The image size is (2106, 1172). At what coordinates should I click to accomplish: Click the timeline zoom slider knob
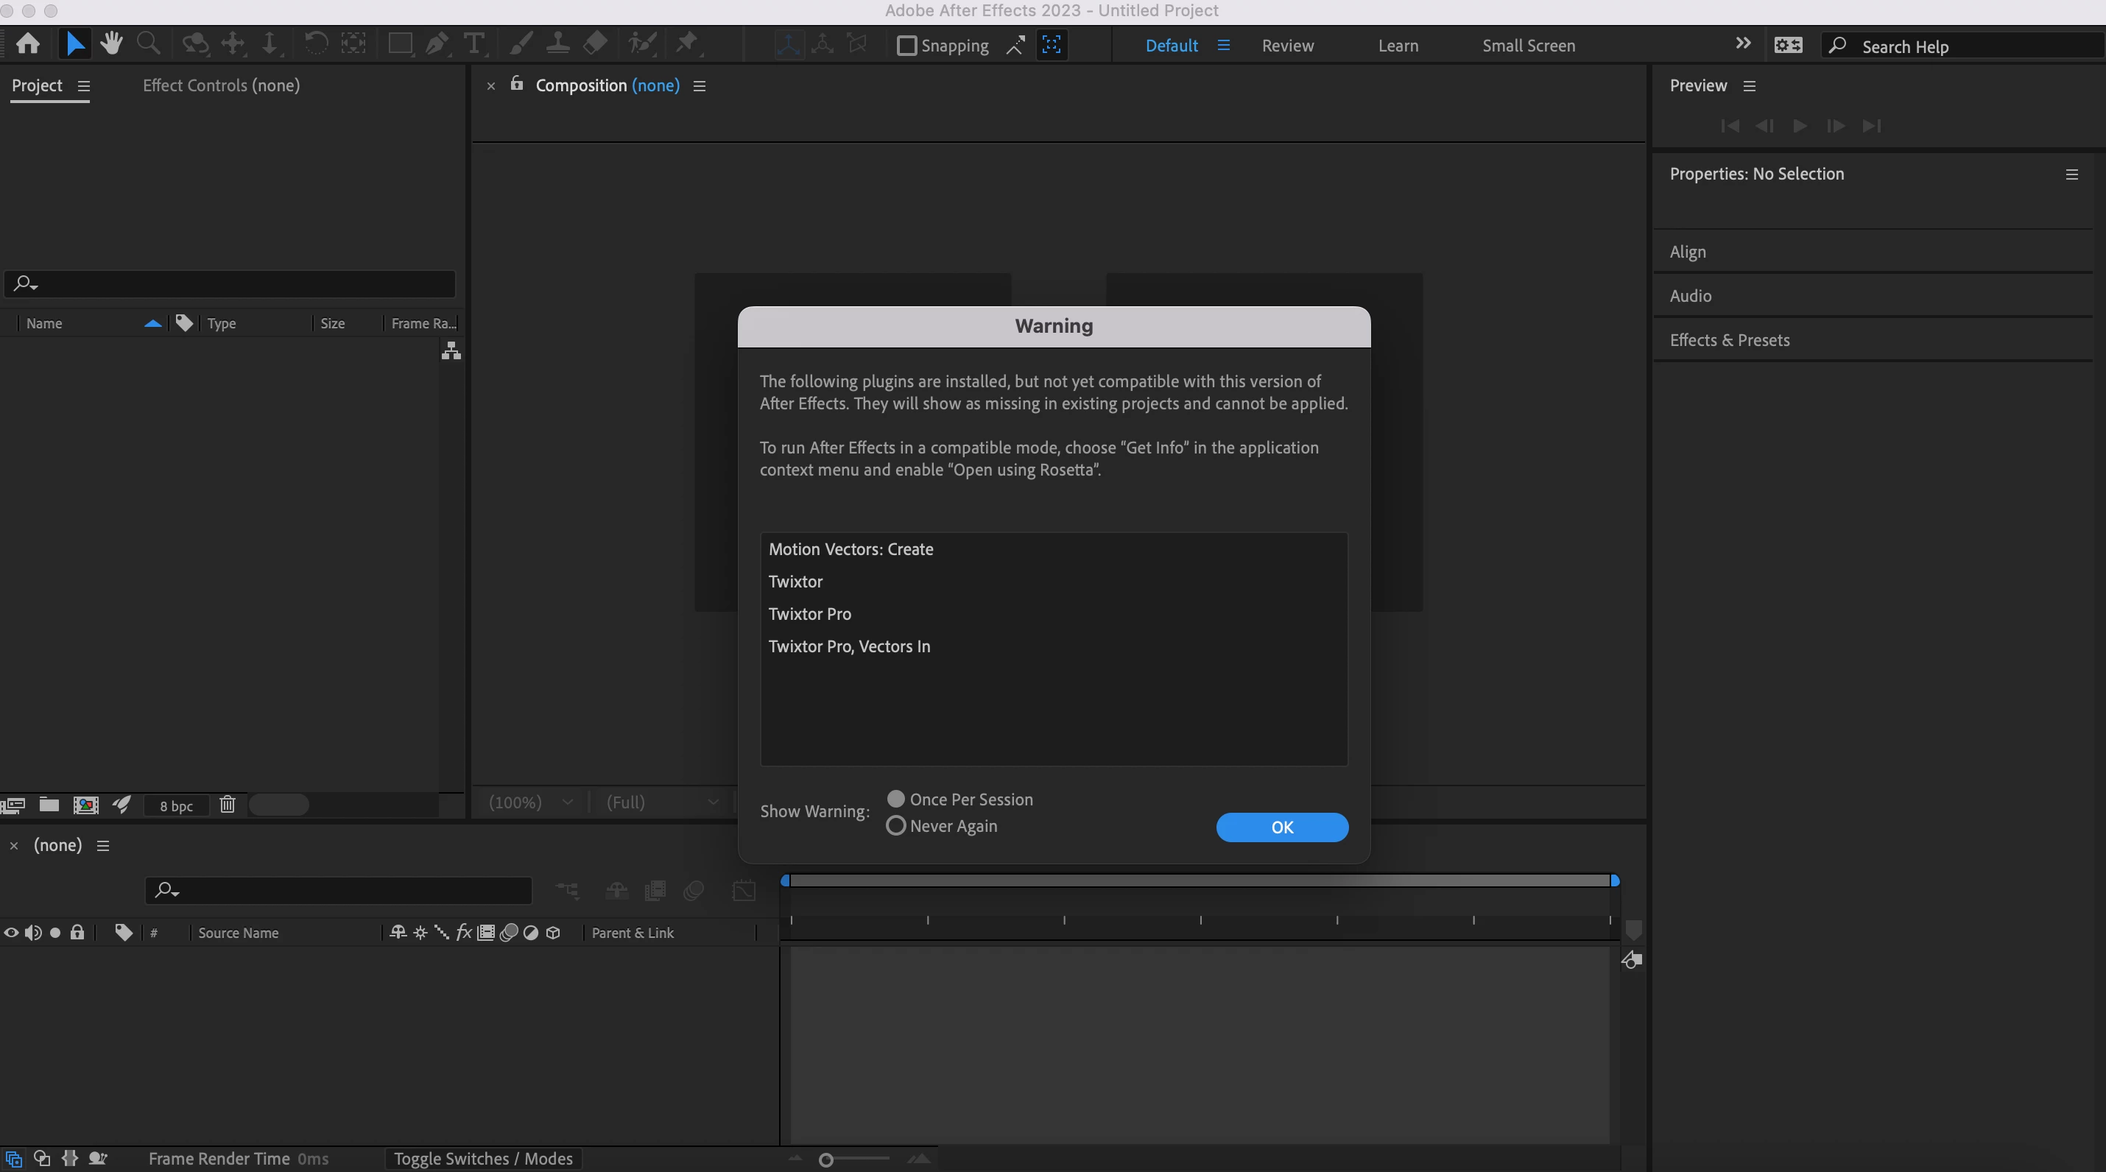[x=825, y=1159]
